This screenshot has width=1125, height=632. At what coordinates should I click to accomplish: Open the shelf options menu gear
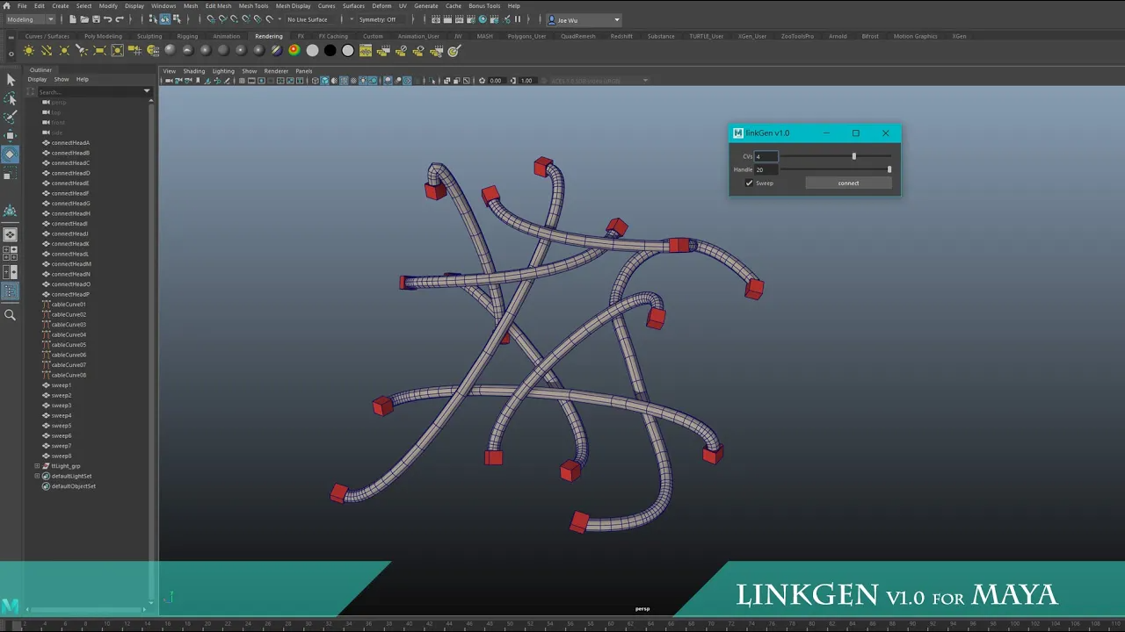(x=10, y=54)
